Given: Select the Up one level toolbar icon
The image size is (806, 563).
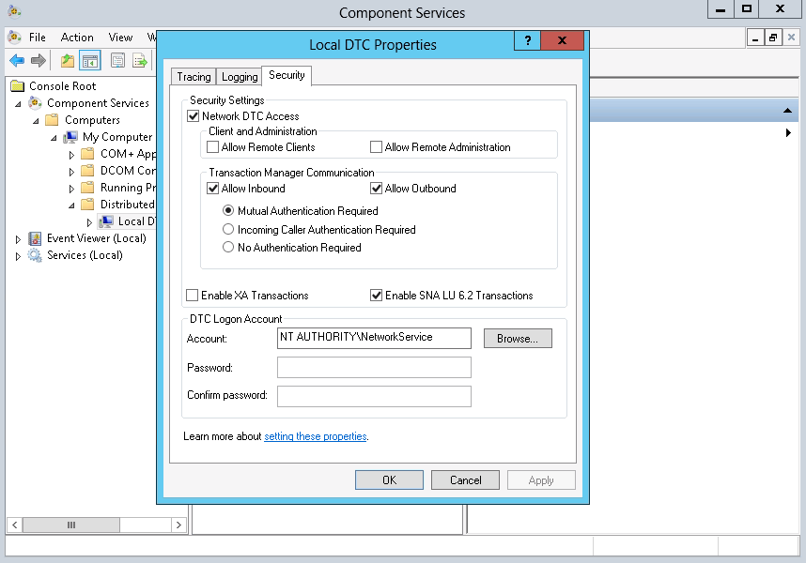Looking at the screenshot, I should (66, 59).
